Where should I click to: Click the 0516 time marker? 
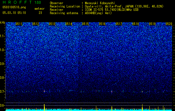(102, 24)
